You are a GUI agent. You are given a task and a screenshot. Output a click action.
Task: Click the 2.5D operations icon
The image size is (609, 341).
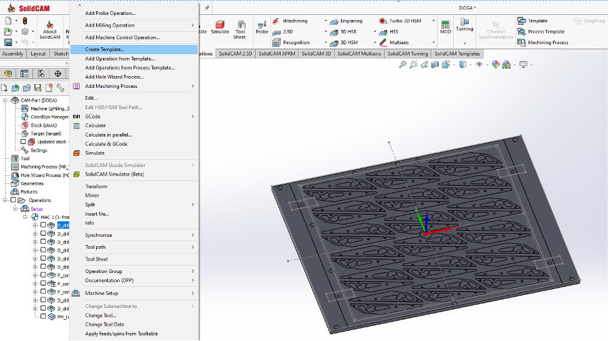pyautogui.click(x=276, y=32)
